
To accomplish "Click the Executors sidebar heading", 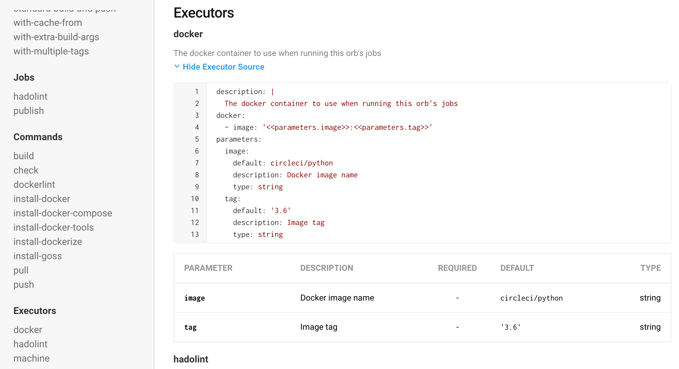I will [35, 311].
